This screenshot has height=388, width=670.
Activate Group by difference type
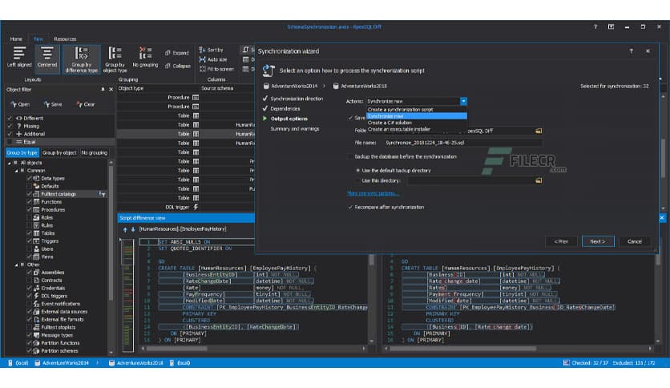[81, 59]
